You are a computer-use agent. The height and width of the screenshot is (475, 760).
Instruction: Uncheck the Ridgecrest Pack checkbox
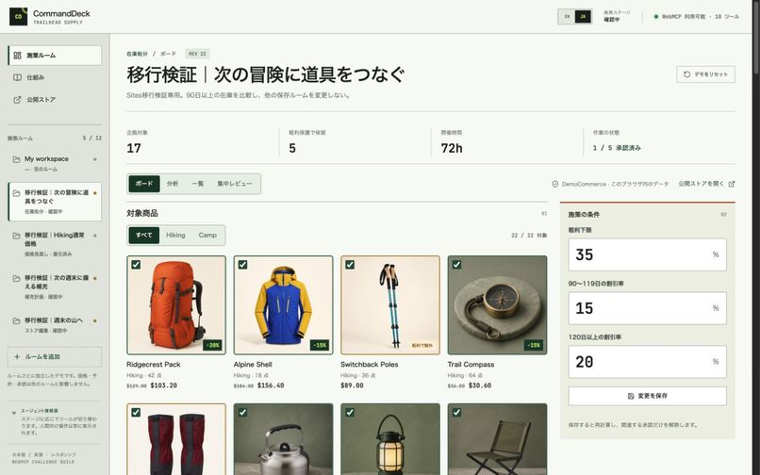136,265
